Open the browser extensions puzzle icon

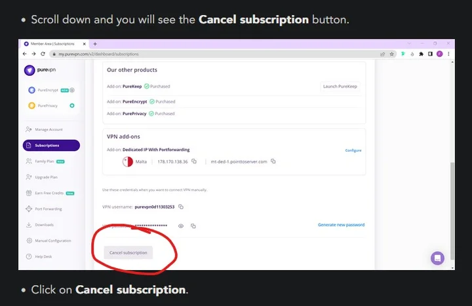click(421, 54)
